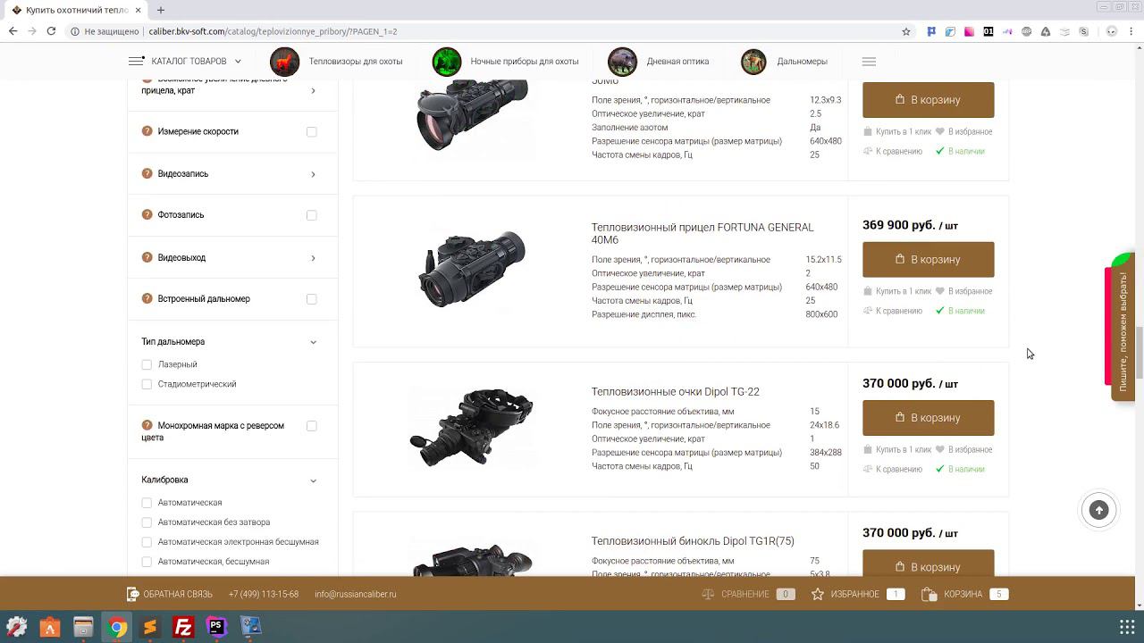Viewport: 1144px width, 643px height.
Task: Open Обратная связь feedback in footer
Action: (x=170, y=594)
